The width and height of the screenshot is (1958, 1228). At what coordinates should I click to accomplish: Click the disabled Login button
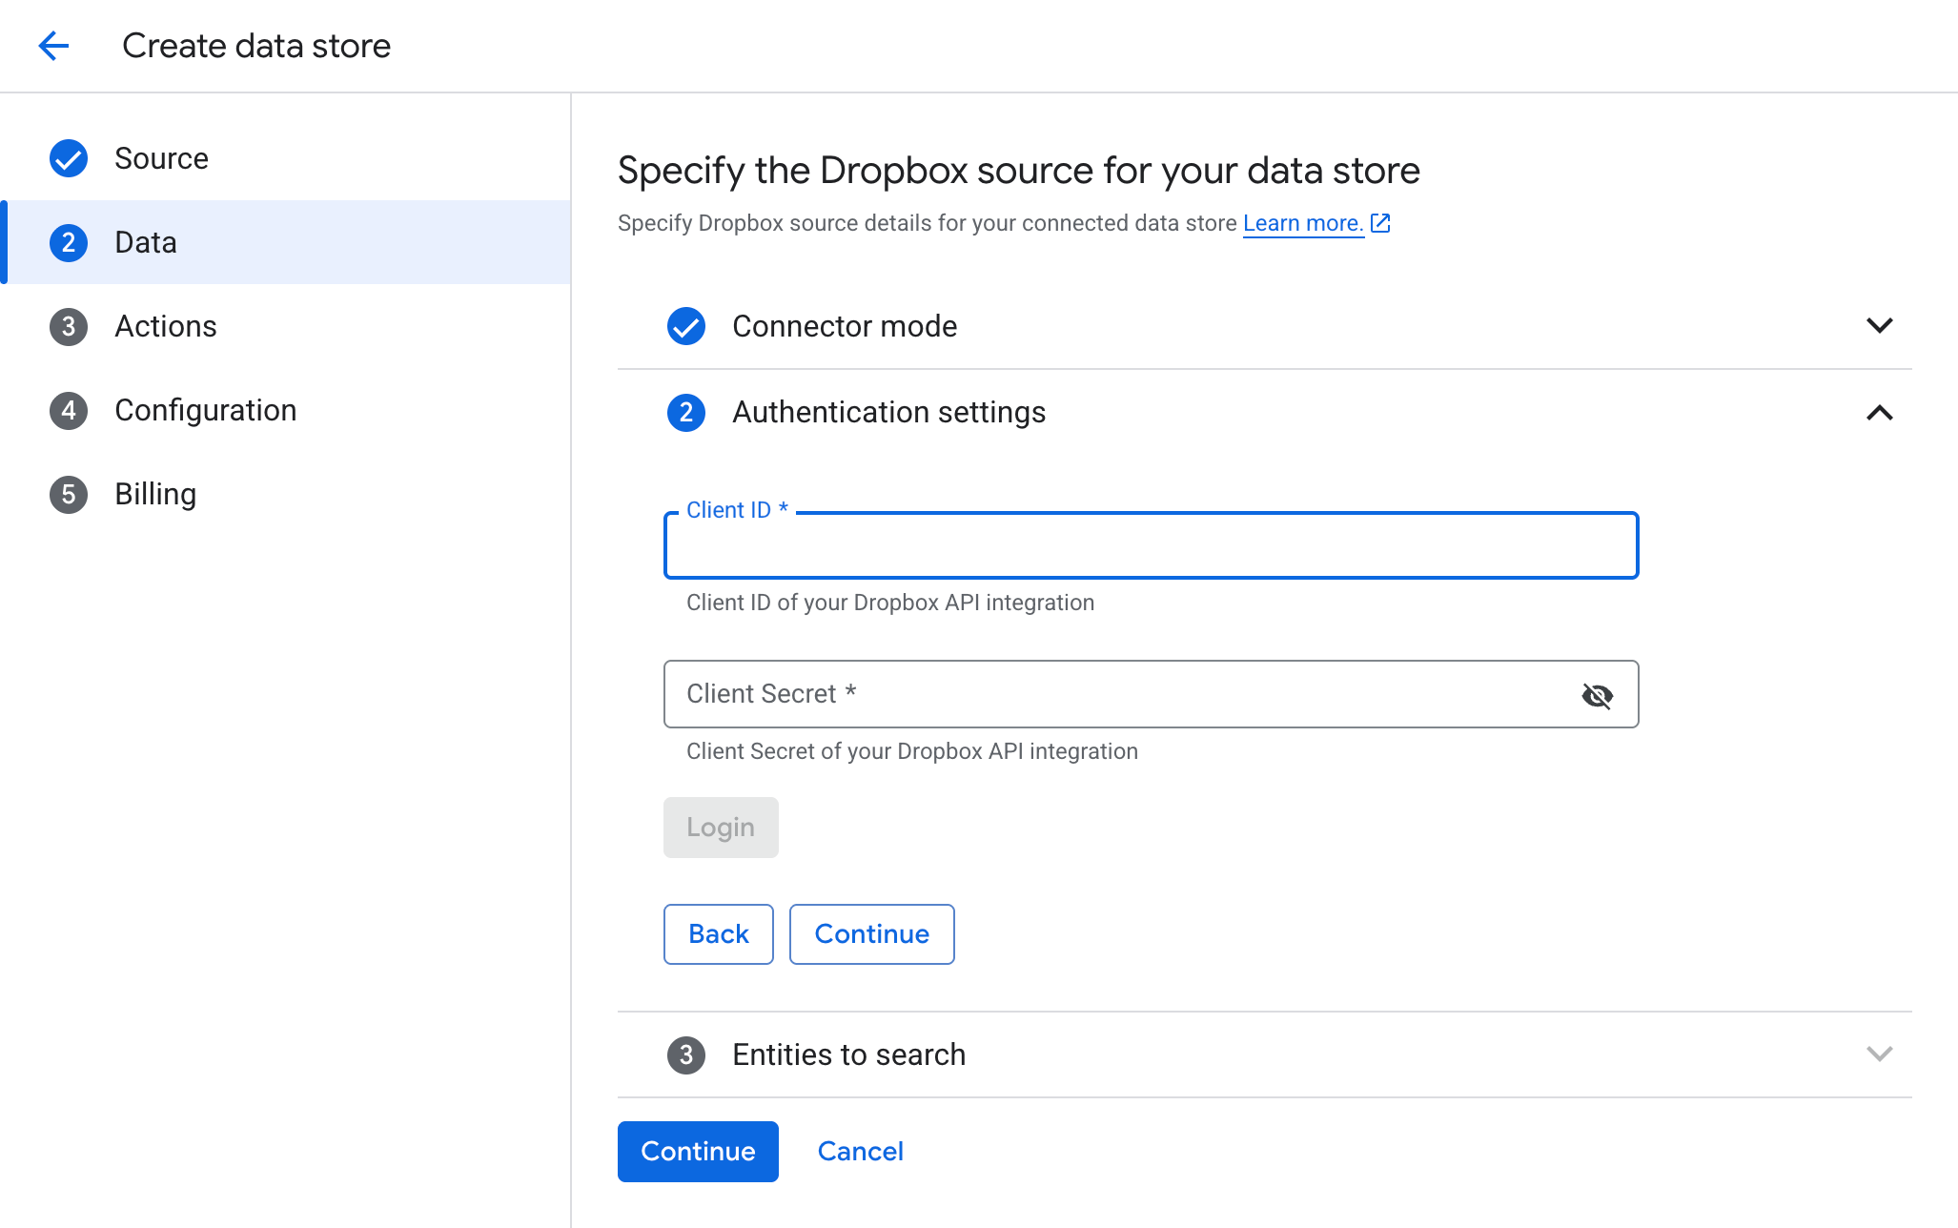tap(721, 827)
